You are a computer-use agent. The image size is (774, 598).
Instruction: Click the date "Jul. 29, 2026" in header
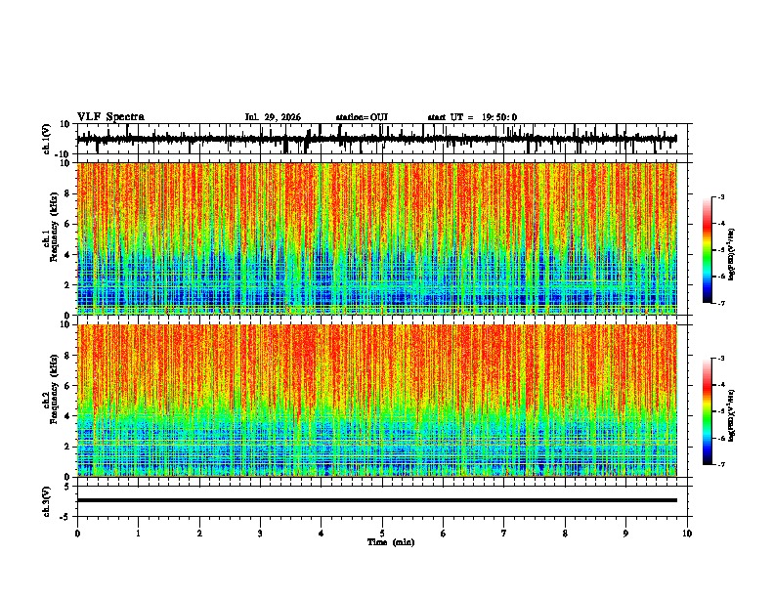(x=273, y=117)
